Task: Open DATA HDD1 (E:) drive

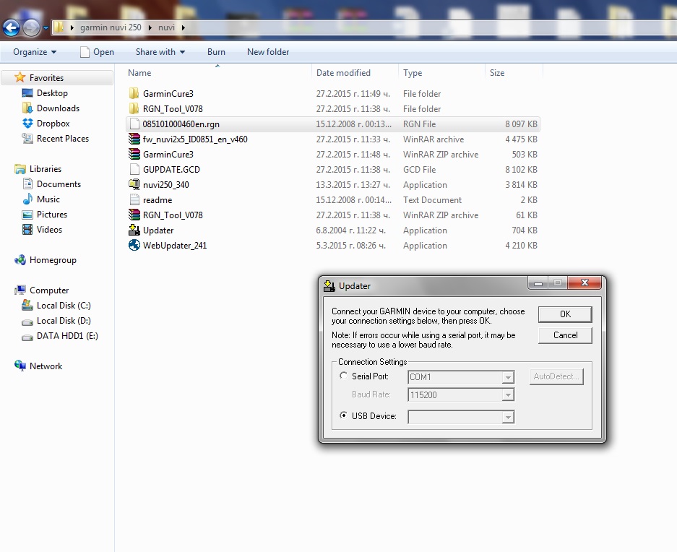Action: (x=67, y=335)
